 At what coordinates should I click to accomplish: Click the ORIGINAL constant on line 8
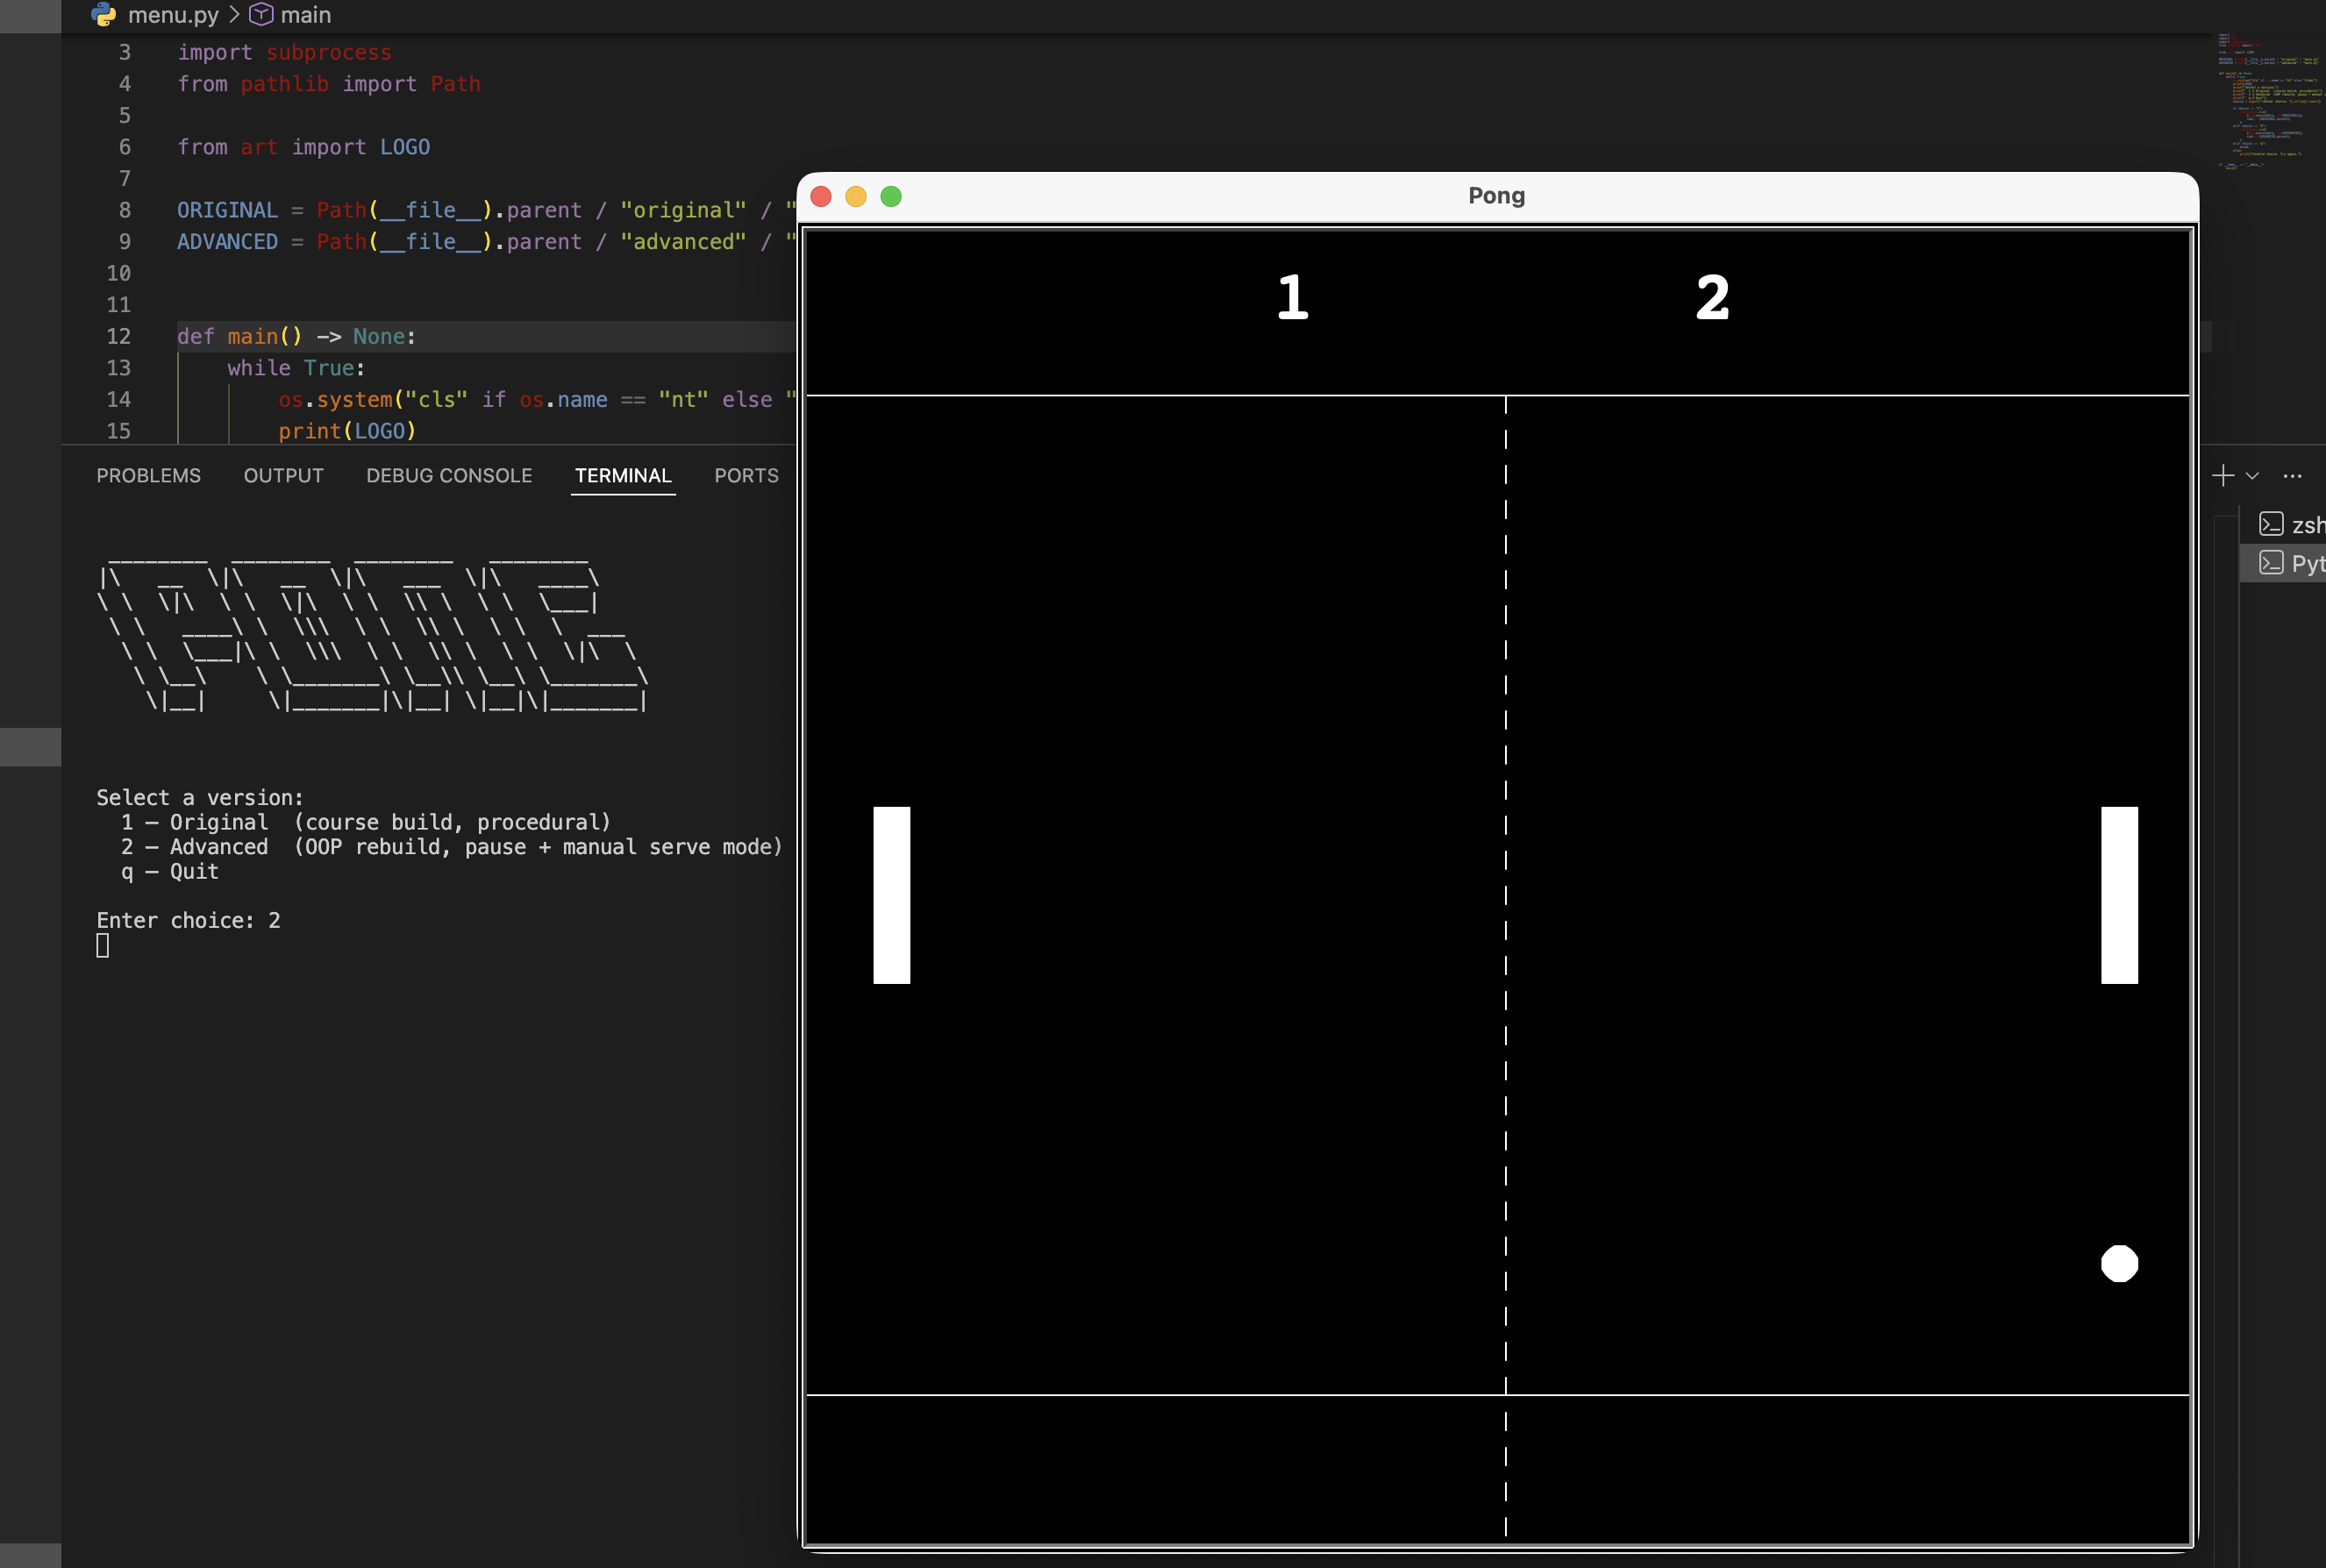coord(227,210)
